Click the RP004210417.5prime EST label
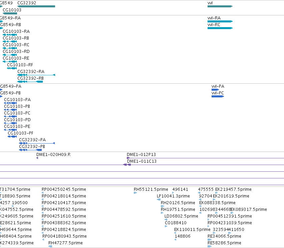The image size is (284, 248). pyautogui.click(x=64, y=203)
